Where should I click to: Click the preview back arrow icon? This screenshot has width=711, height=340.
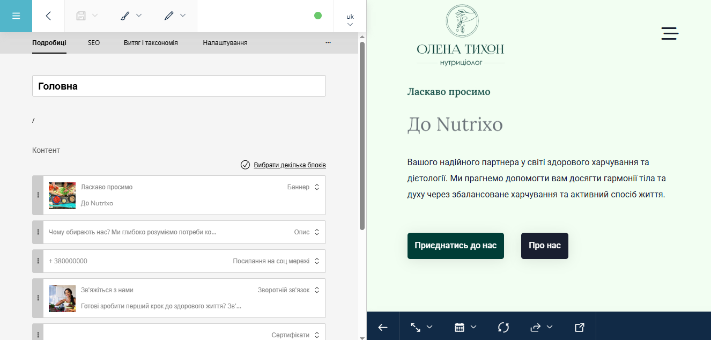click(383, 327)
